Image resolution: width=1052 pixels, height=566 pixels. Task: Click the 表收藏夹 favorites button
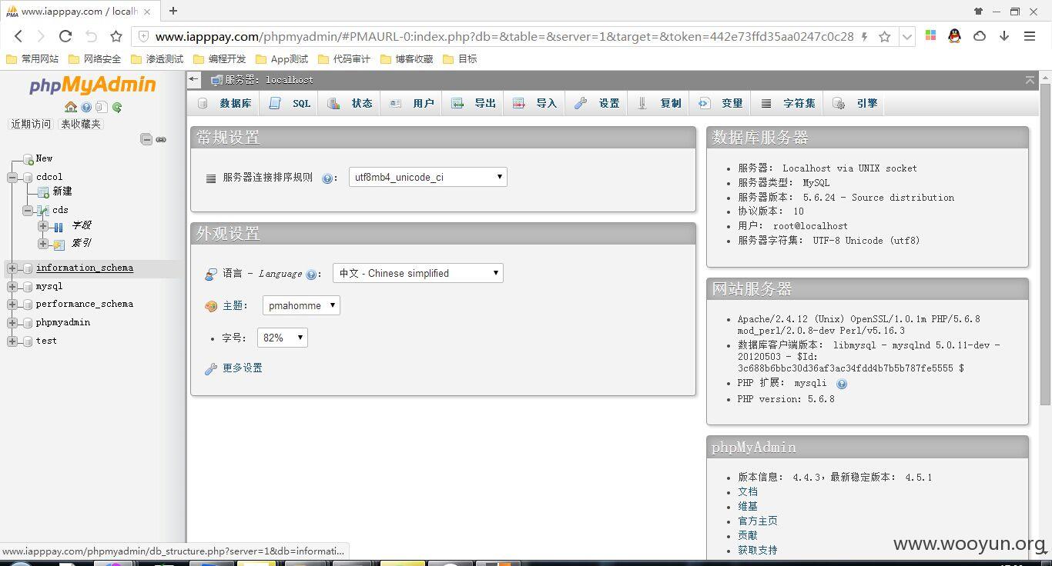click(x=81, y=124)
